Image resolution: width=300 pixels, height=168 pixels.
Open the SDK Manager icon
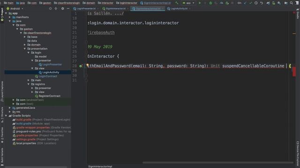pyautogui.click(x=279, y=3)
